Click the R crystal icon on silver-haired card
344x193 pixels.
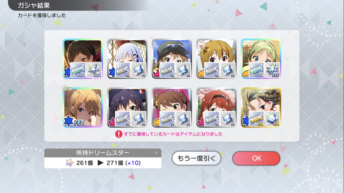pos(139,70)
